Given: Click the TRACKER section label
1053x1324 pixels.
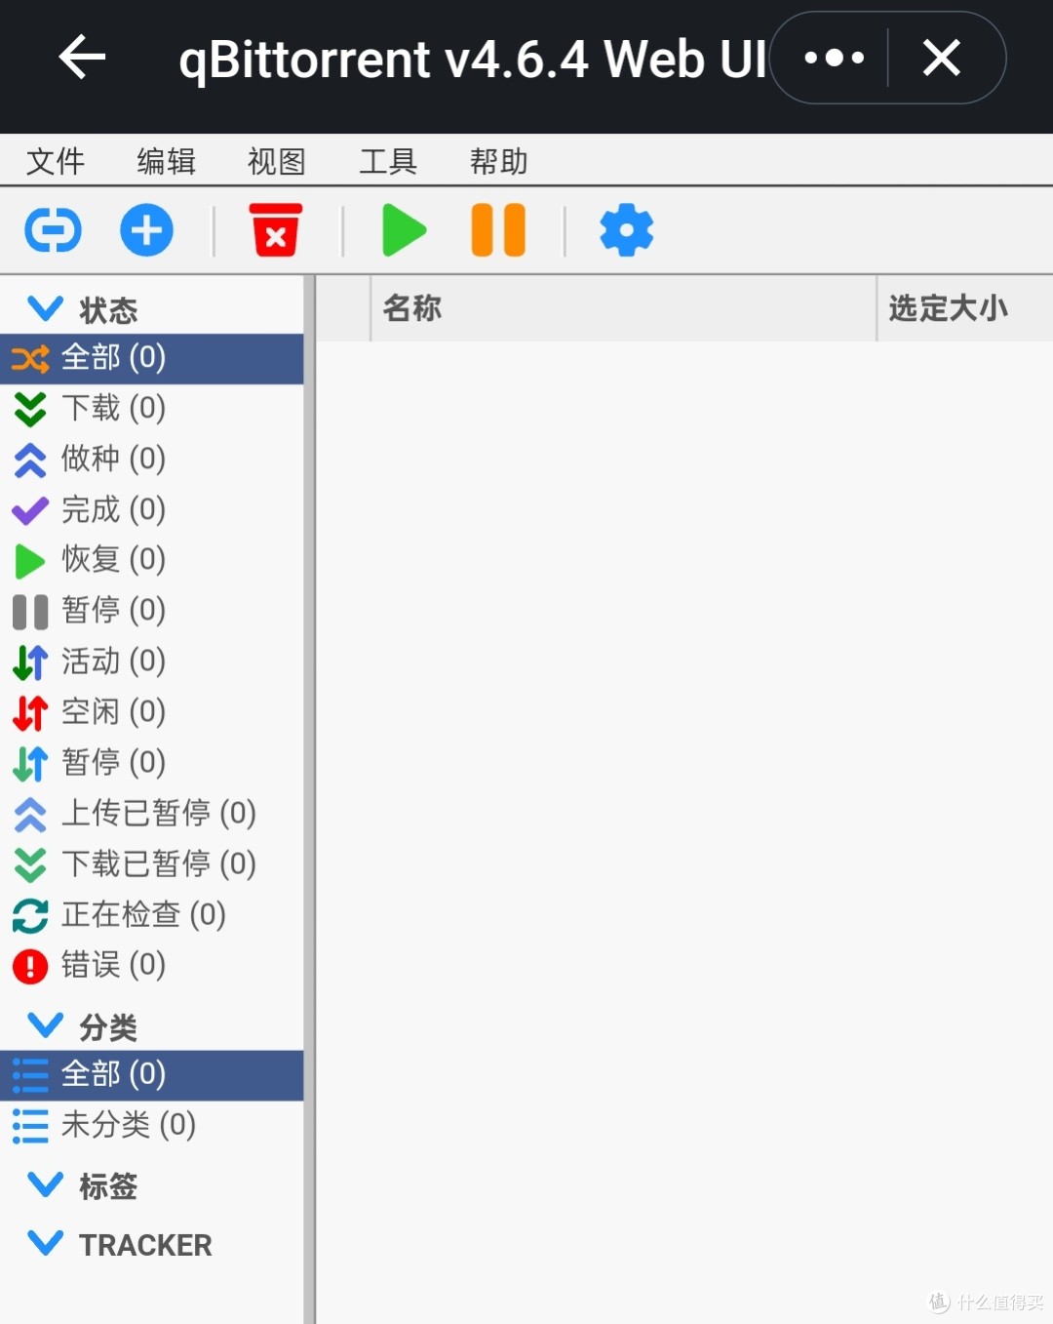Looking at the screenshot, I should (x=145, y=1245).
